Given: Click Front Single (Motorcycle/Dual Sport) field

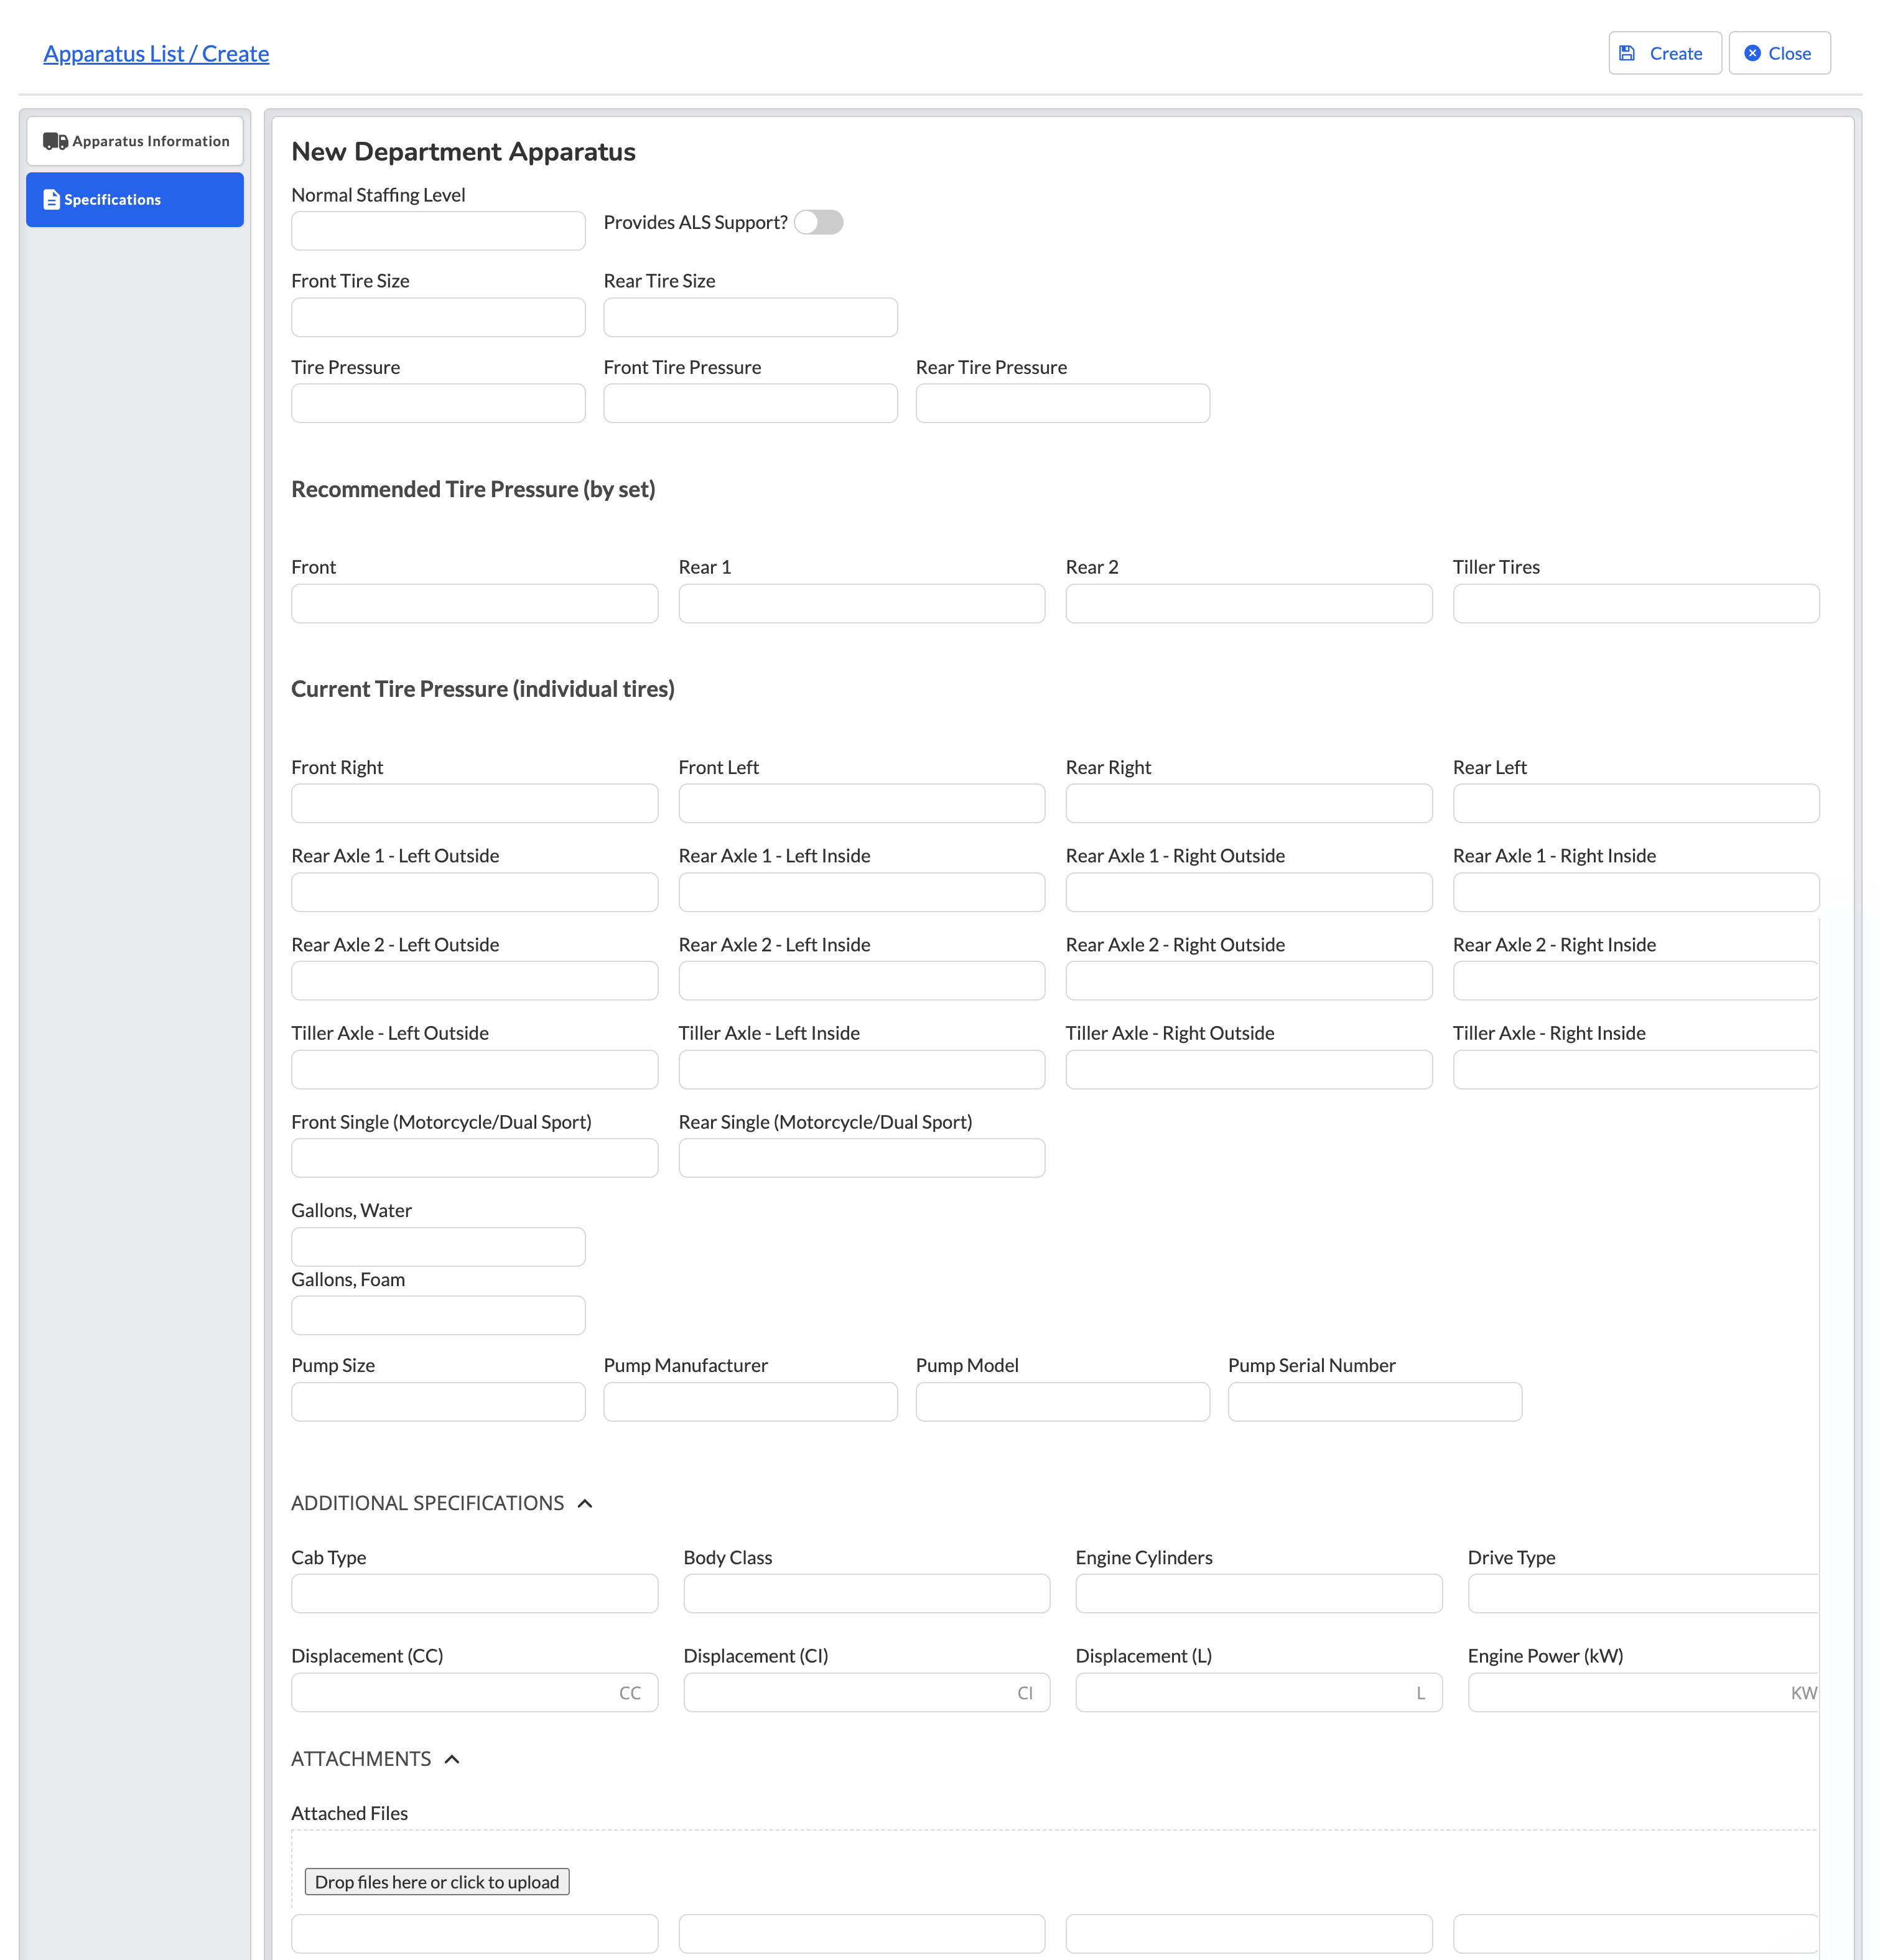Looking at the screenshot, I should pyautogui.click(x=474, y=1158).
